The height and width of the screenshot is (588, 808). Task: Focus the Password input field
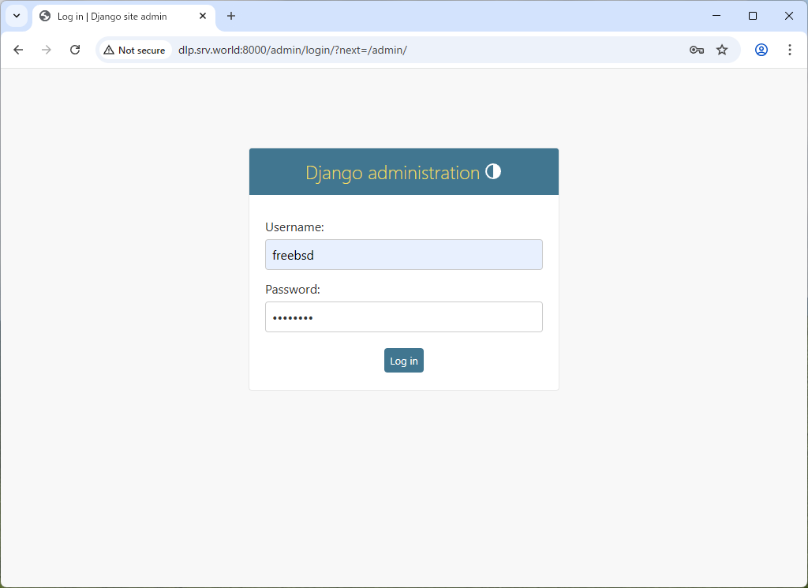(x=403, y=316)
